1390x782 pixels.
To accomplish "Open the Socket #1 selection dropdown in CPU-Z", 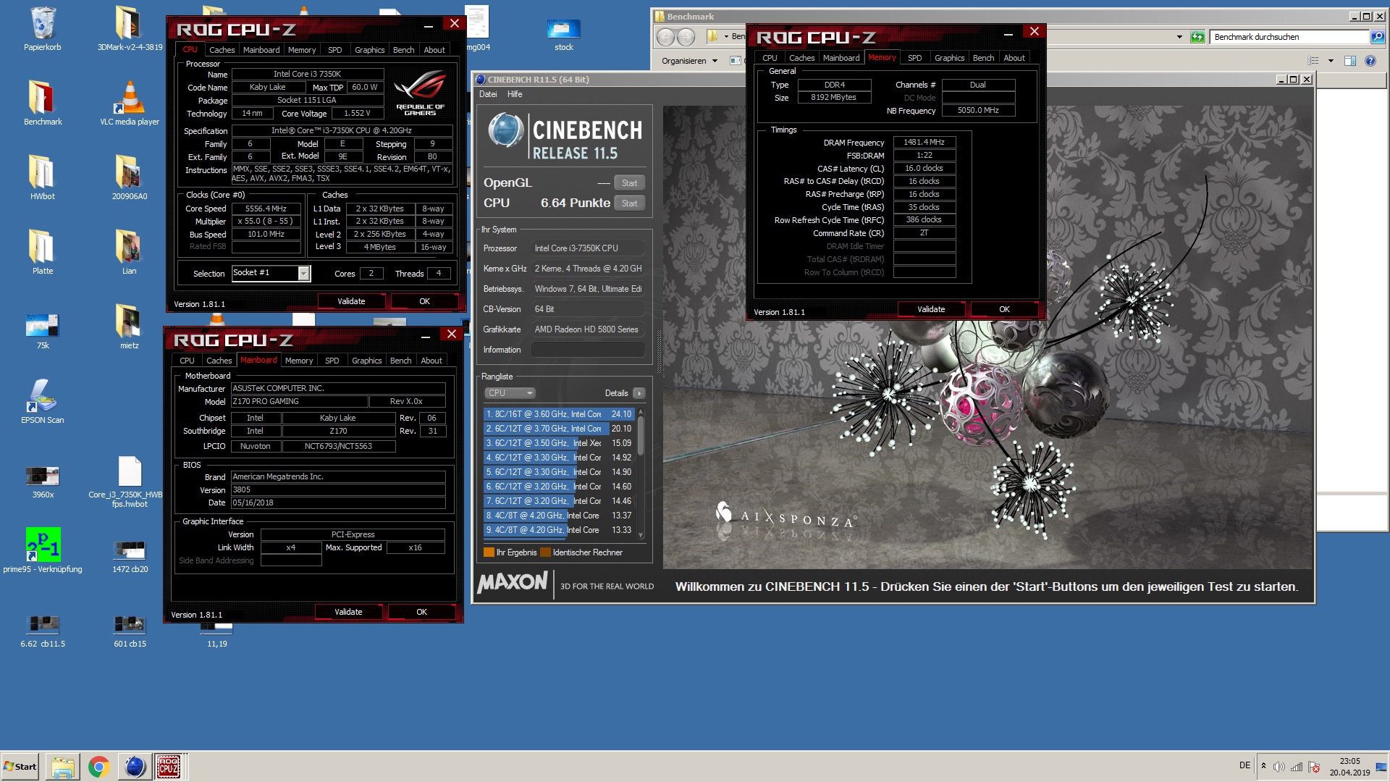I will 304,273.
